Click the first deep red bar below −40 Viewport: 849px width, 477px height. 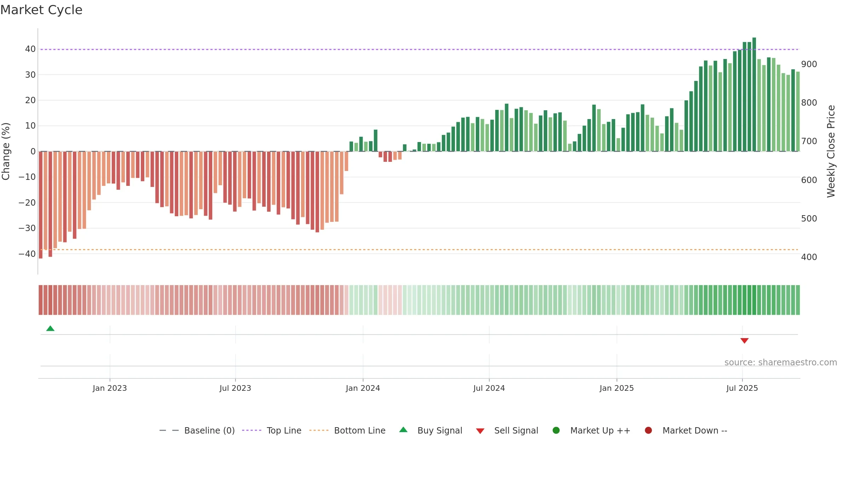(x=41, y=205)
